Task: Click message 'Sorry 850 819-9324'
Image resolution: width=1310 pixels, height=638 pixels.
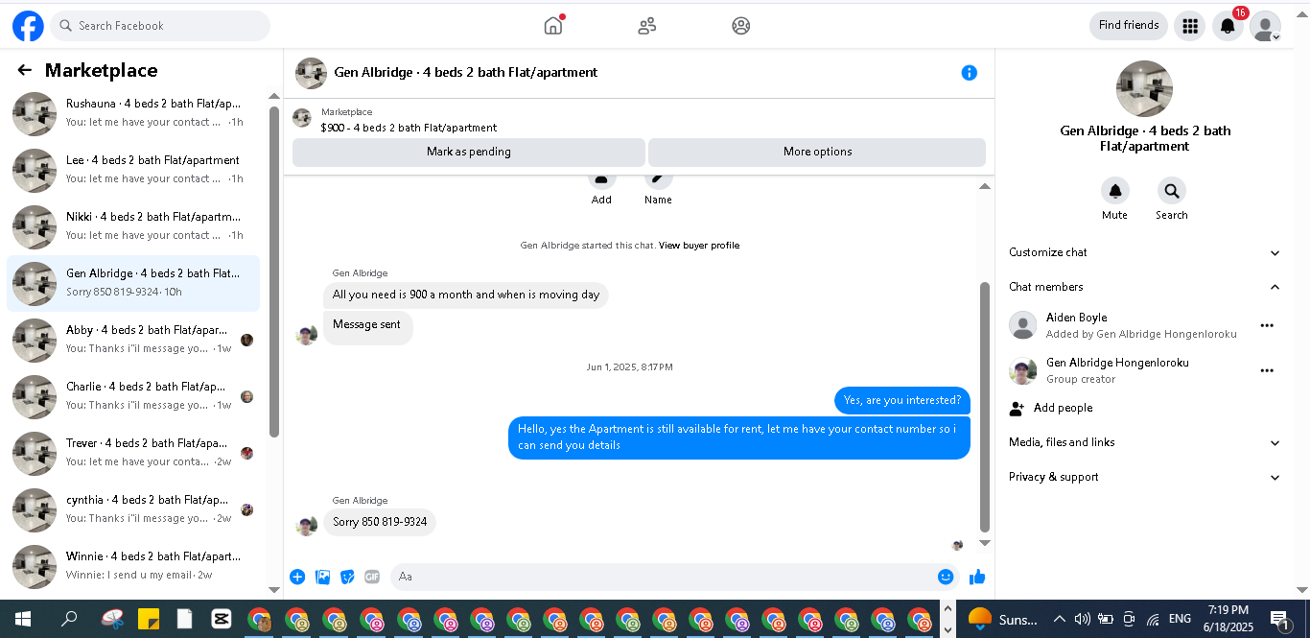Action: click(380, 522)
